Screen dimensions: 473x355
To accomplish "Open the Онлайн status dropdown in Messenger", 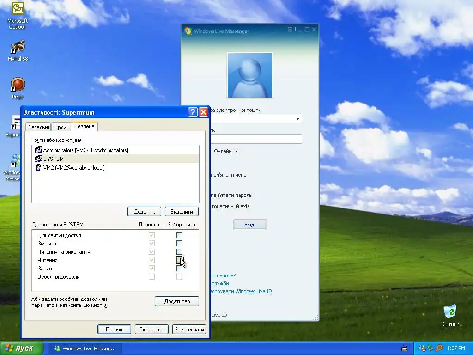I will coord(236,151).
